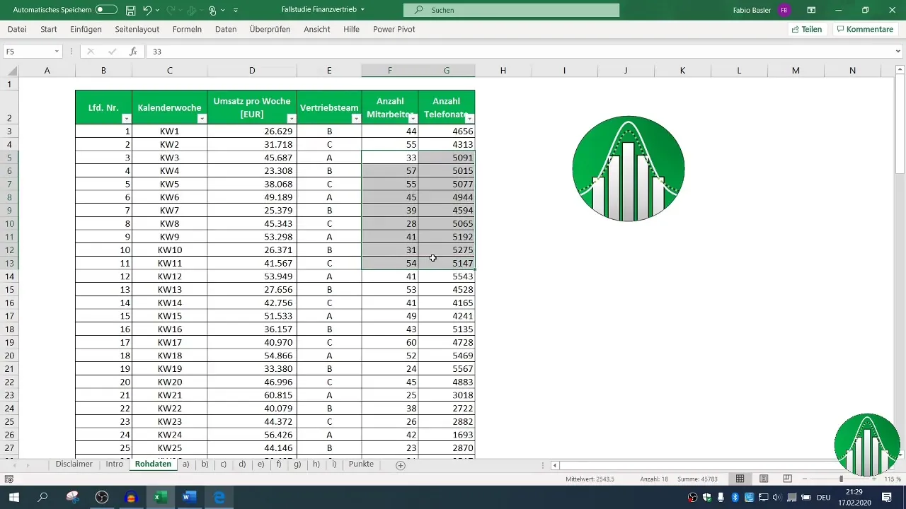Viewport: 906px width, 509px height.
Task: Open the Windows notification center icon
Action: (886, 498)
